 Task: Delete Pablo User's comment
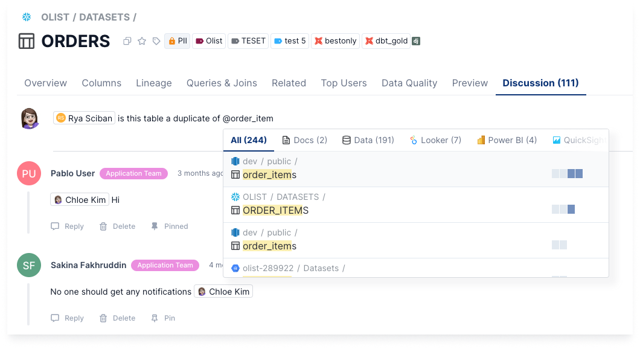(x=117, y=226)
